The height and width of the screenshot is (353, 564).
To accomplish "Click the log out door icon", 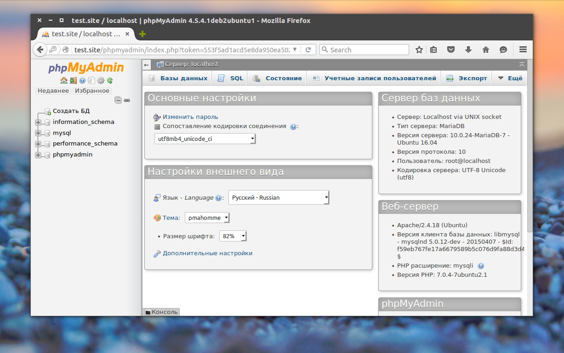I will (73, 80).
